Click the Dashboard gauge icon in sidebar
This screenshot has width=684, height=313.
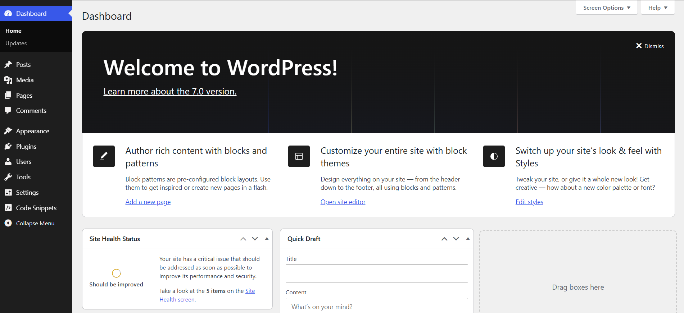point(8,14)
